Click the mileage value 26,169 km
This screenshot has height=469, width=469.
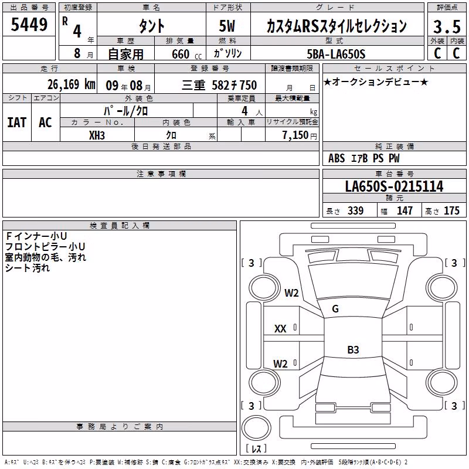pos(71,84)
